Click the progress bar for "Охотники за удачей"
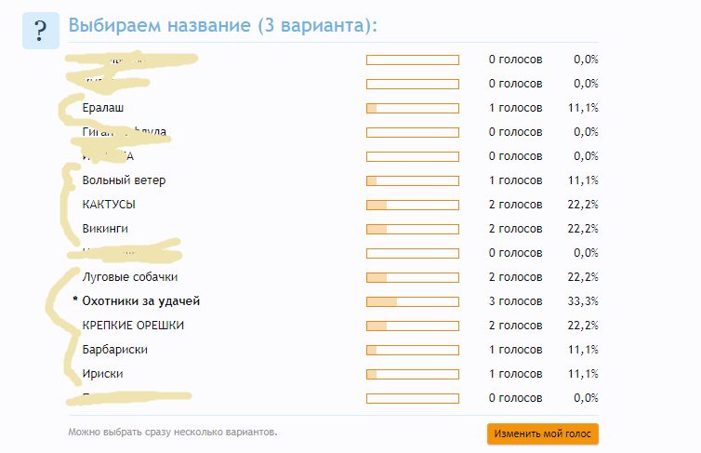Image resolution: width=701 pixels, height=453 pixels. [x=413, y=301]
